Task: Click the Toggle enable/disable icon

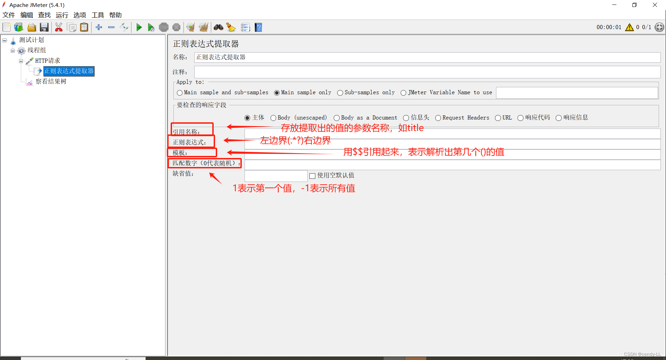Action: click(x=124, y=27)
